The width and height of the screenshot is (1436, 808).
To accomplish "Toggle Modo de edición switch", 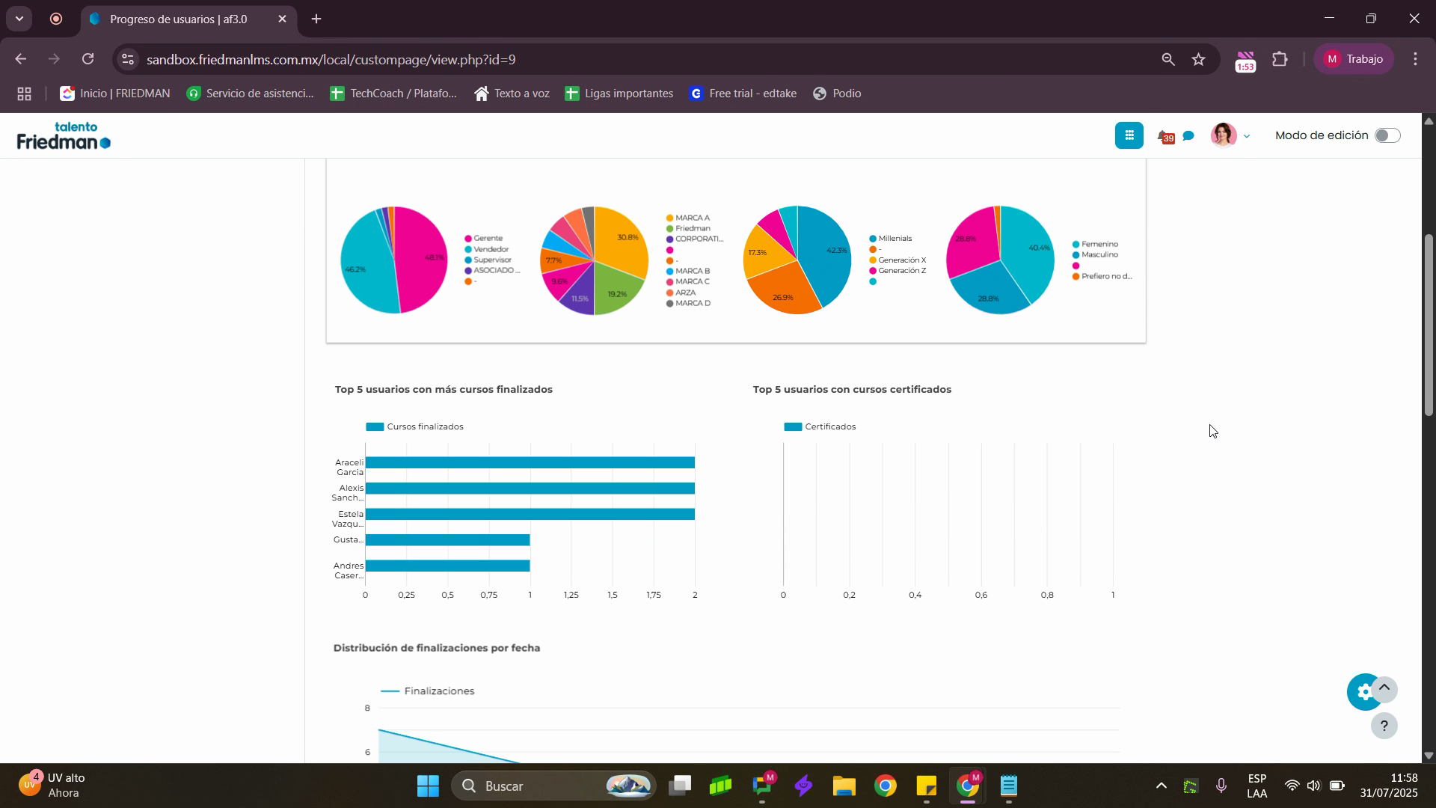I will 1387,135.
